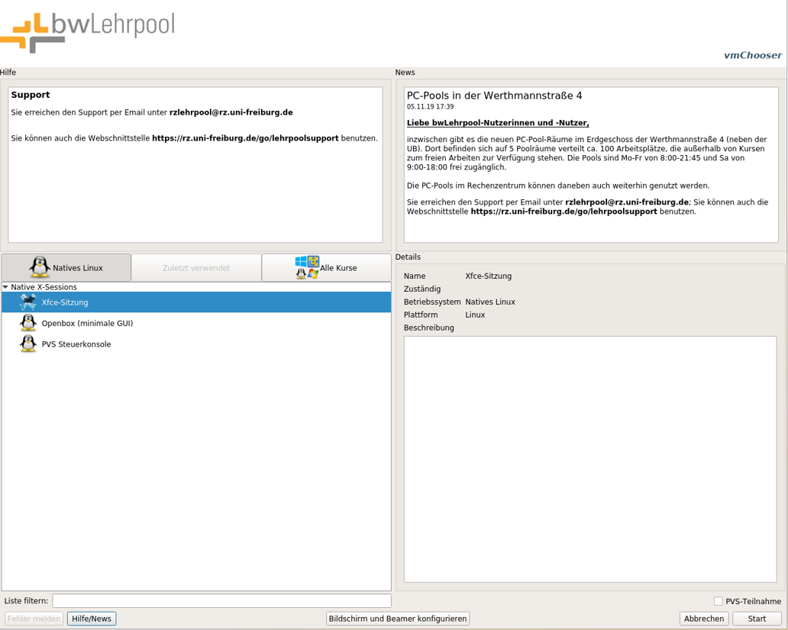Screen dimensions: 788x630
Task: Open Bildschirm und Beamer konfigurieren
Action: tap(397, 619)
